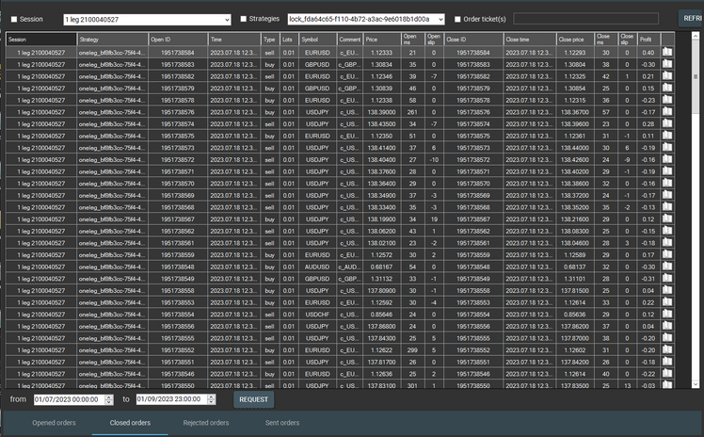Enable the Session filter checkbox
704x437 pixels.
(13, 19)
